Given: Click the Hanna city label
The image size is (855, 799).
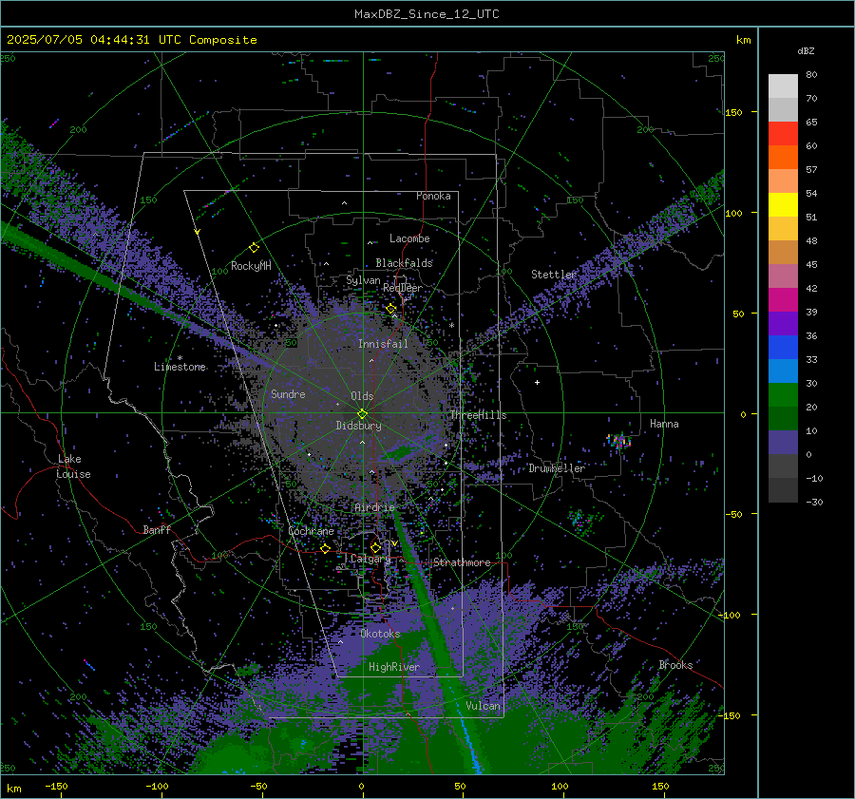Looking at the screenshot, I should (x=664, y=424).
